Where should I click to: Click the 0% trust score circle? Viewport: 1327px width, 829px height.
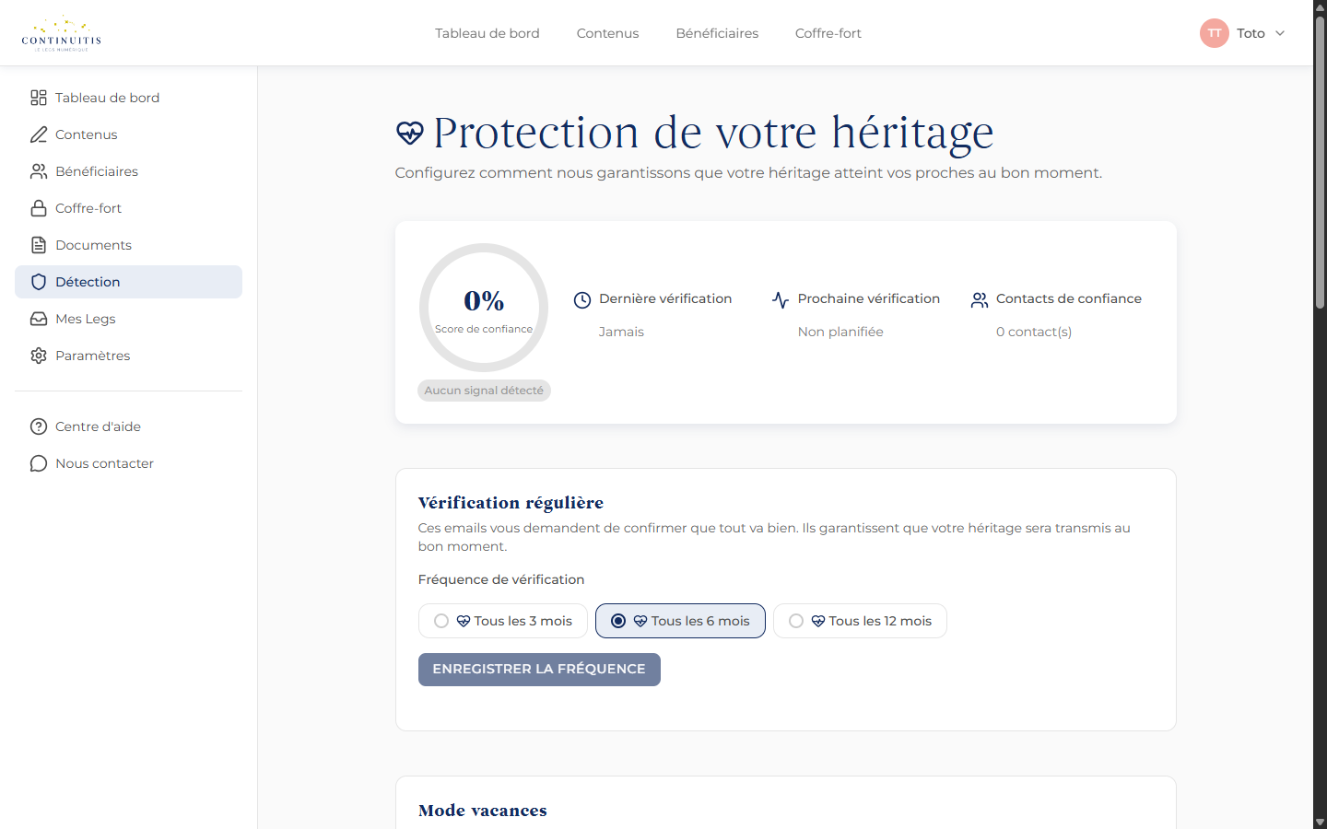[483, 308]
